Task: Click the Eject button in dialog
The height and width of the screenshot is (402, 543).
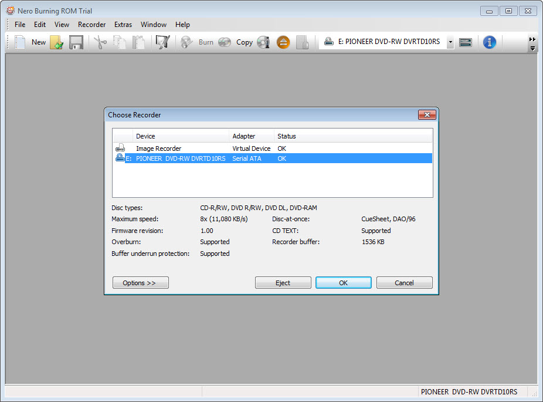Action: pos(283,282)
